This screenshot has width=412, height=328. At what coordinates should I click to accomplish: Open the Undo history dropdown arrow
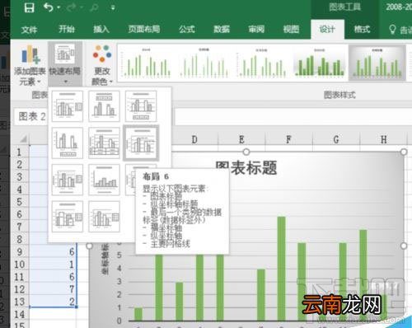point(59,7)
